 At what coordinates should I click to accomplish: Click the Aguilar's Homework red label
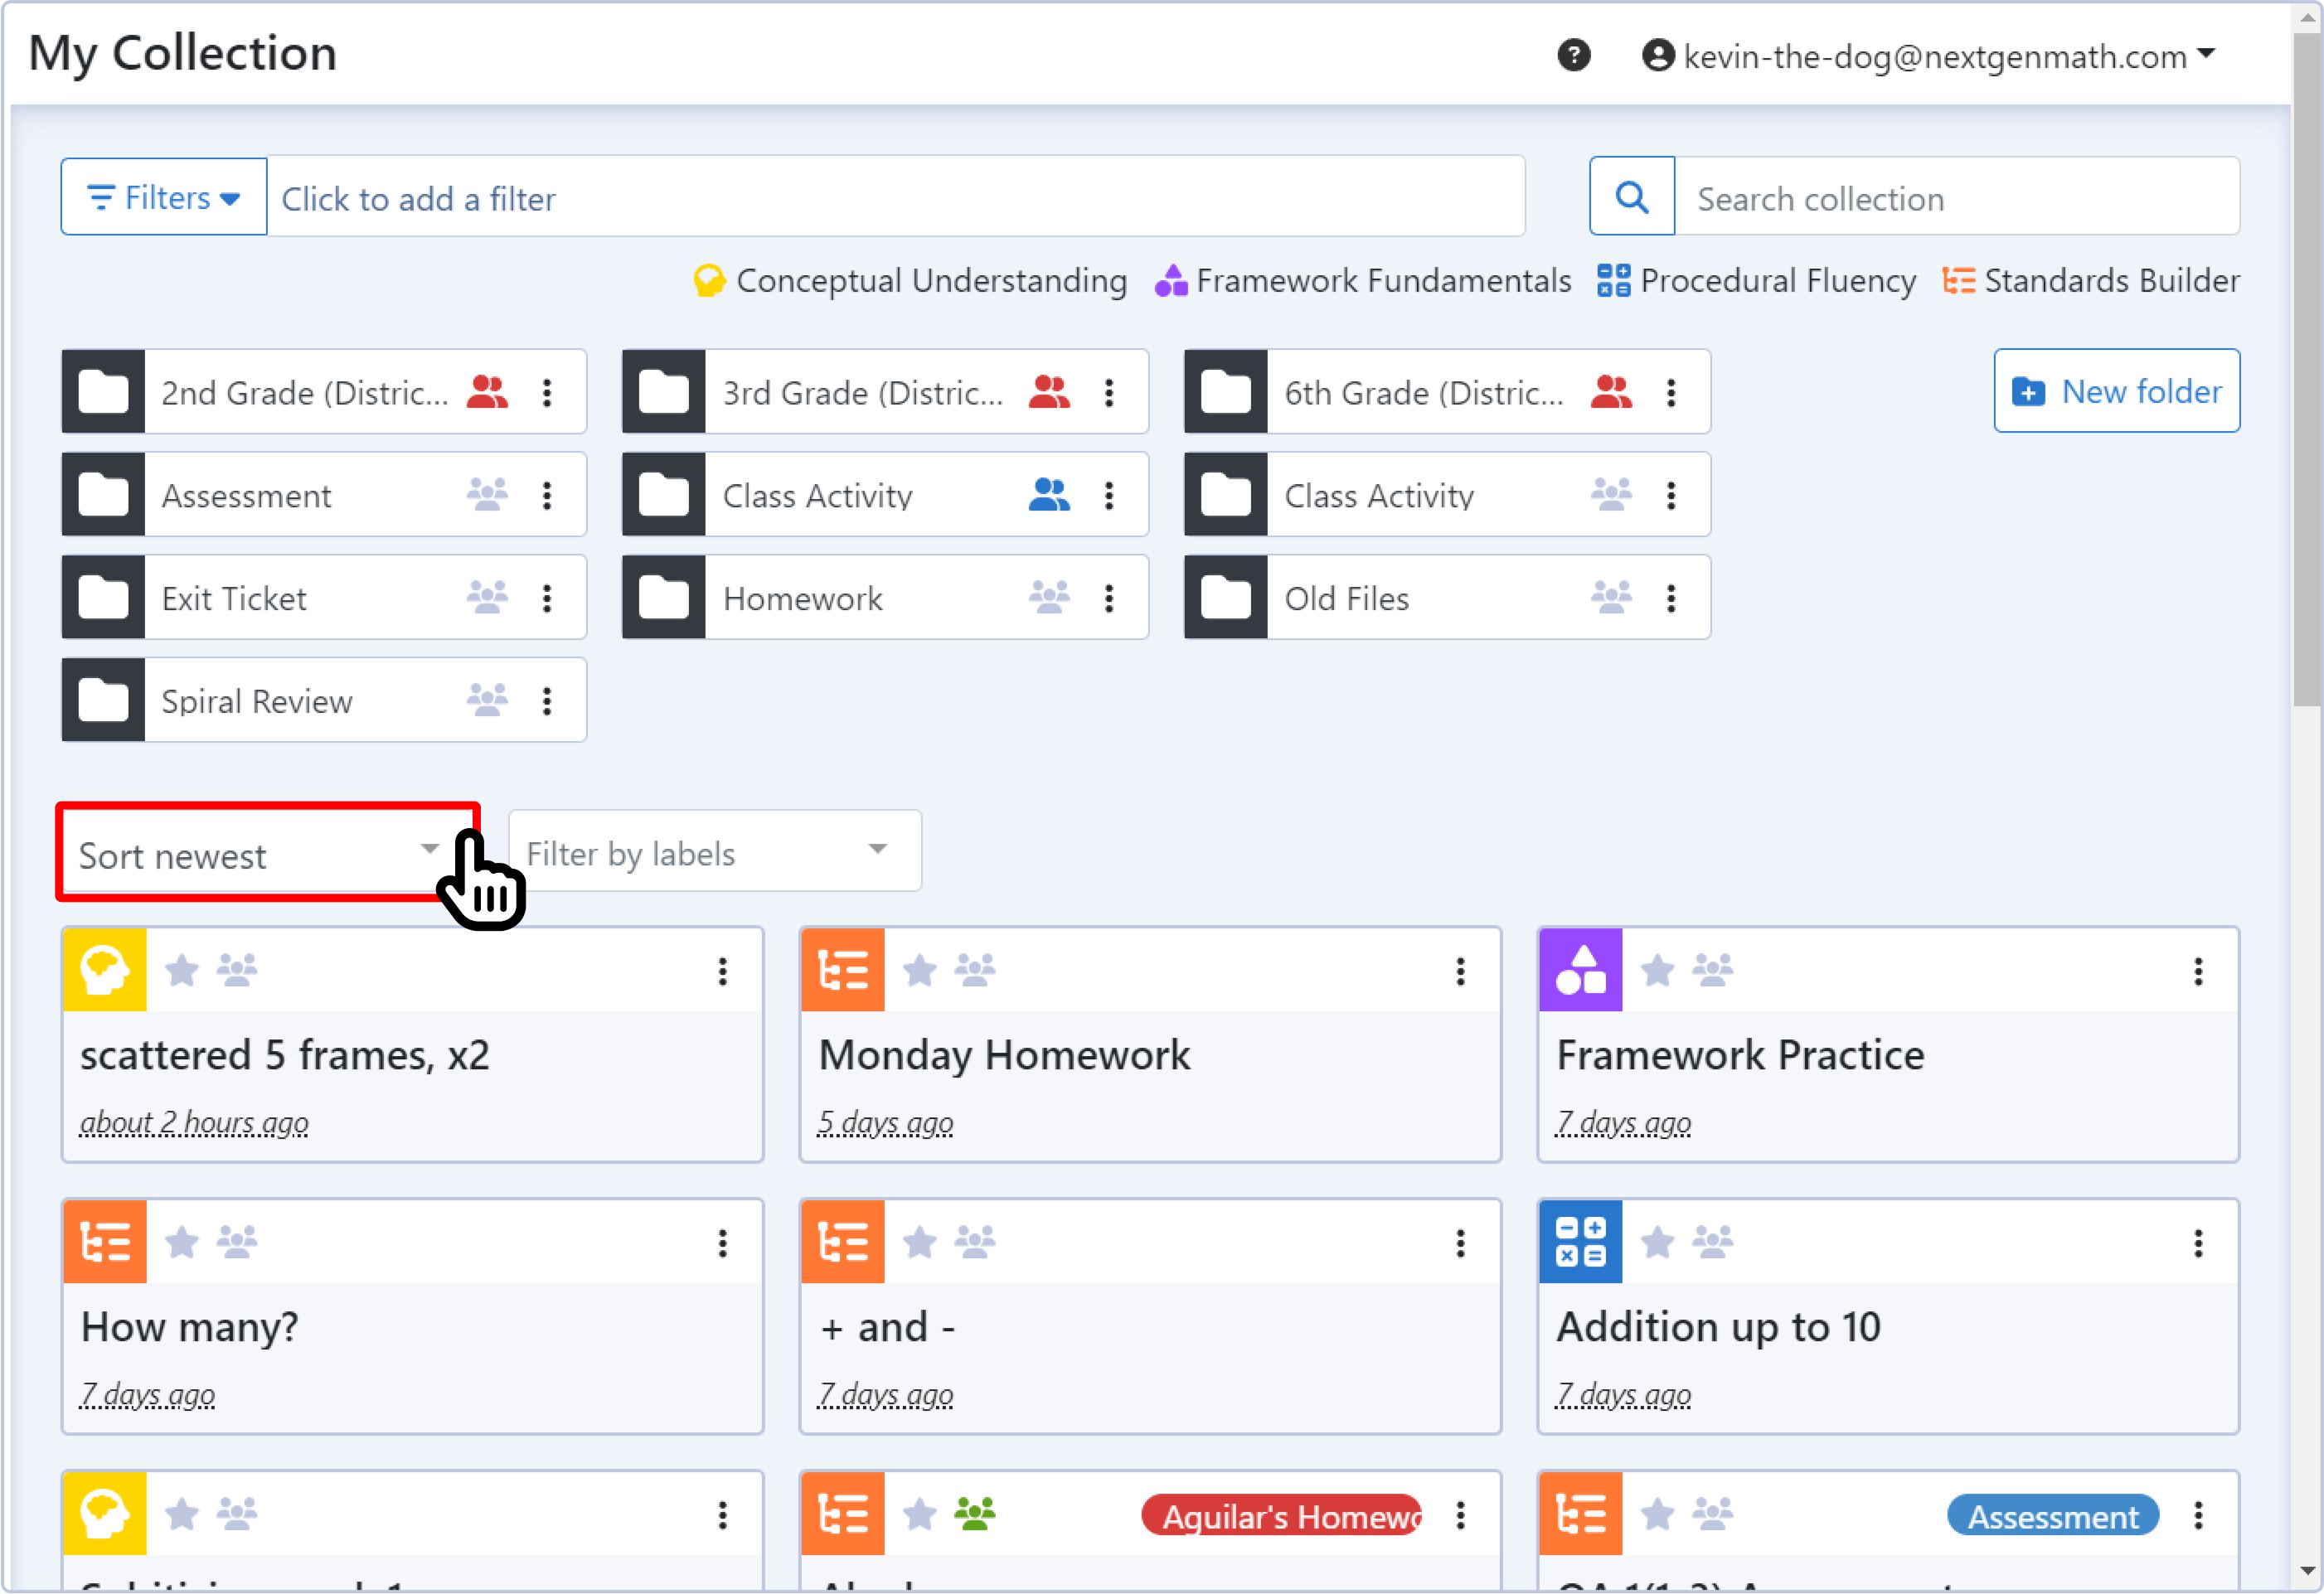1282,1516
